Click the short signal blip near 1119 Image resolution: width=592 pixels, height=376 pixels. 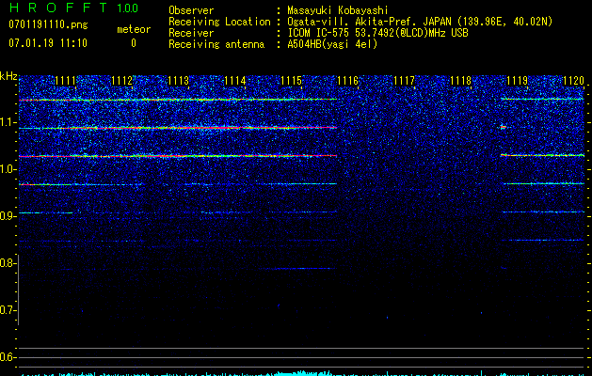tap(504, 127)
